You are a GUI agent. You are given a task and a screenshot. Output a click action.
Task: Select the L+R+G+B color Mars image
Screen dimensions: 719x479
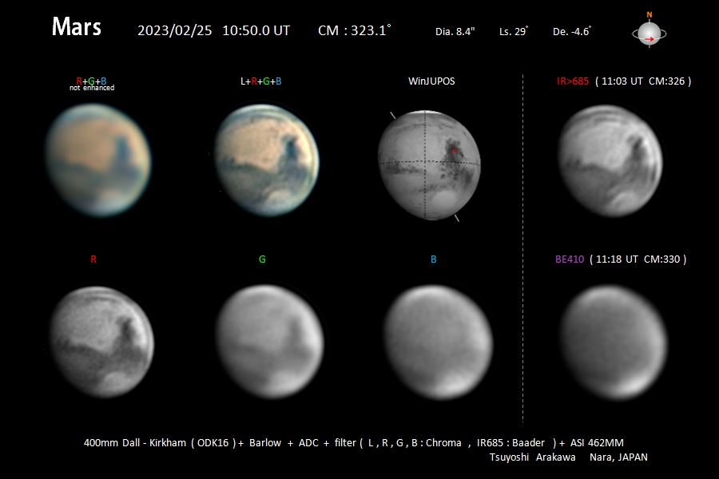click(x=268, y=160)
